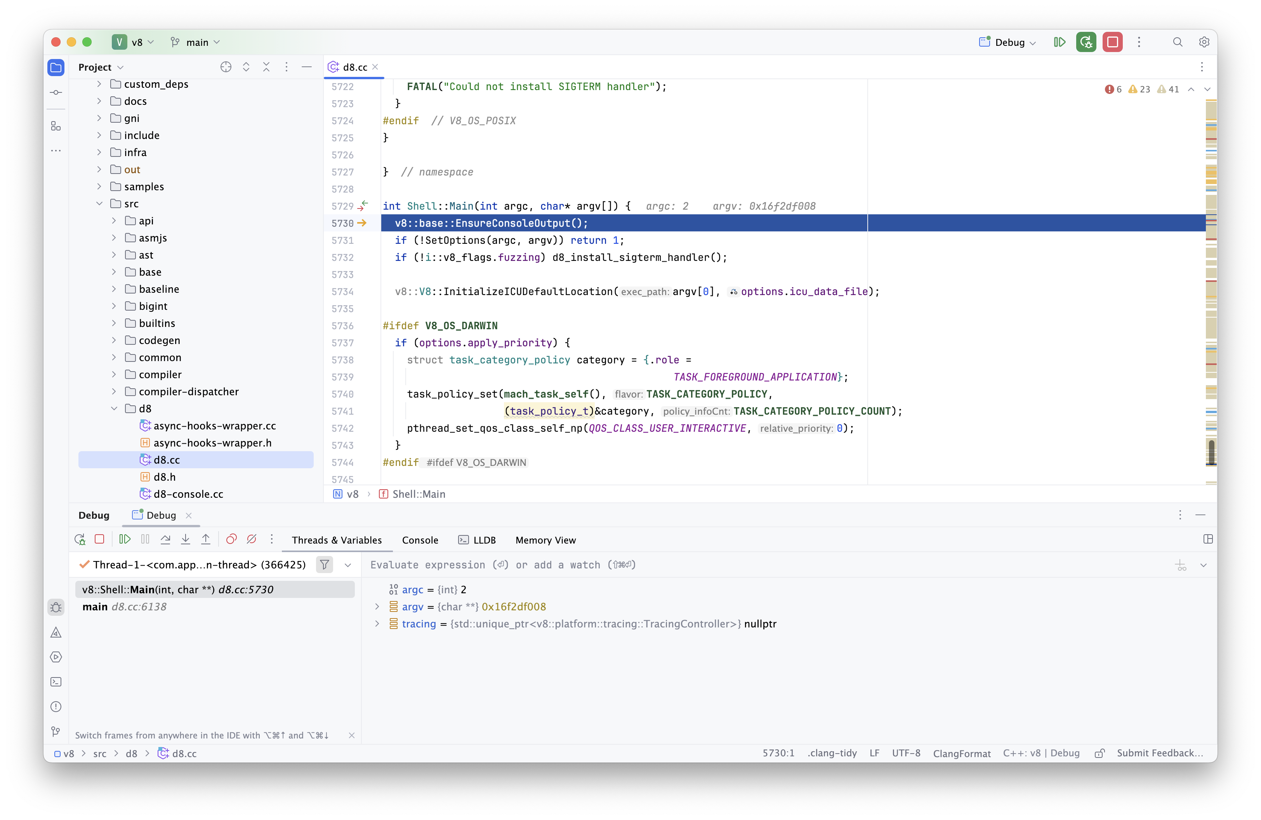The width and height of the screenshot is (1261, 820).
Task: Toggle Mute Breakpoints in debug toolbar
Action: [252, 539]
